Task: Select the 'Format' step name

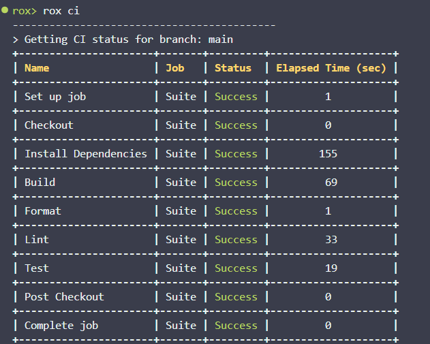Action: pyautogui.click(x=43, y=211)
